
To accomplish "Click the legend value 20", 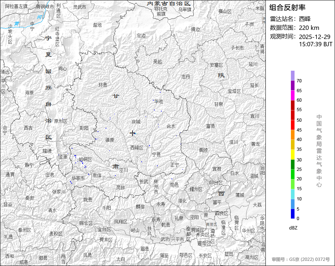I will click(x=299, y=179).
